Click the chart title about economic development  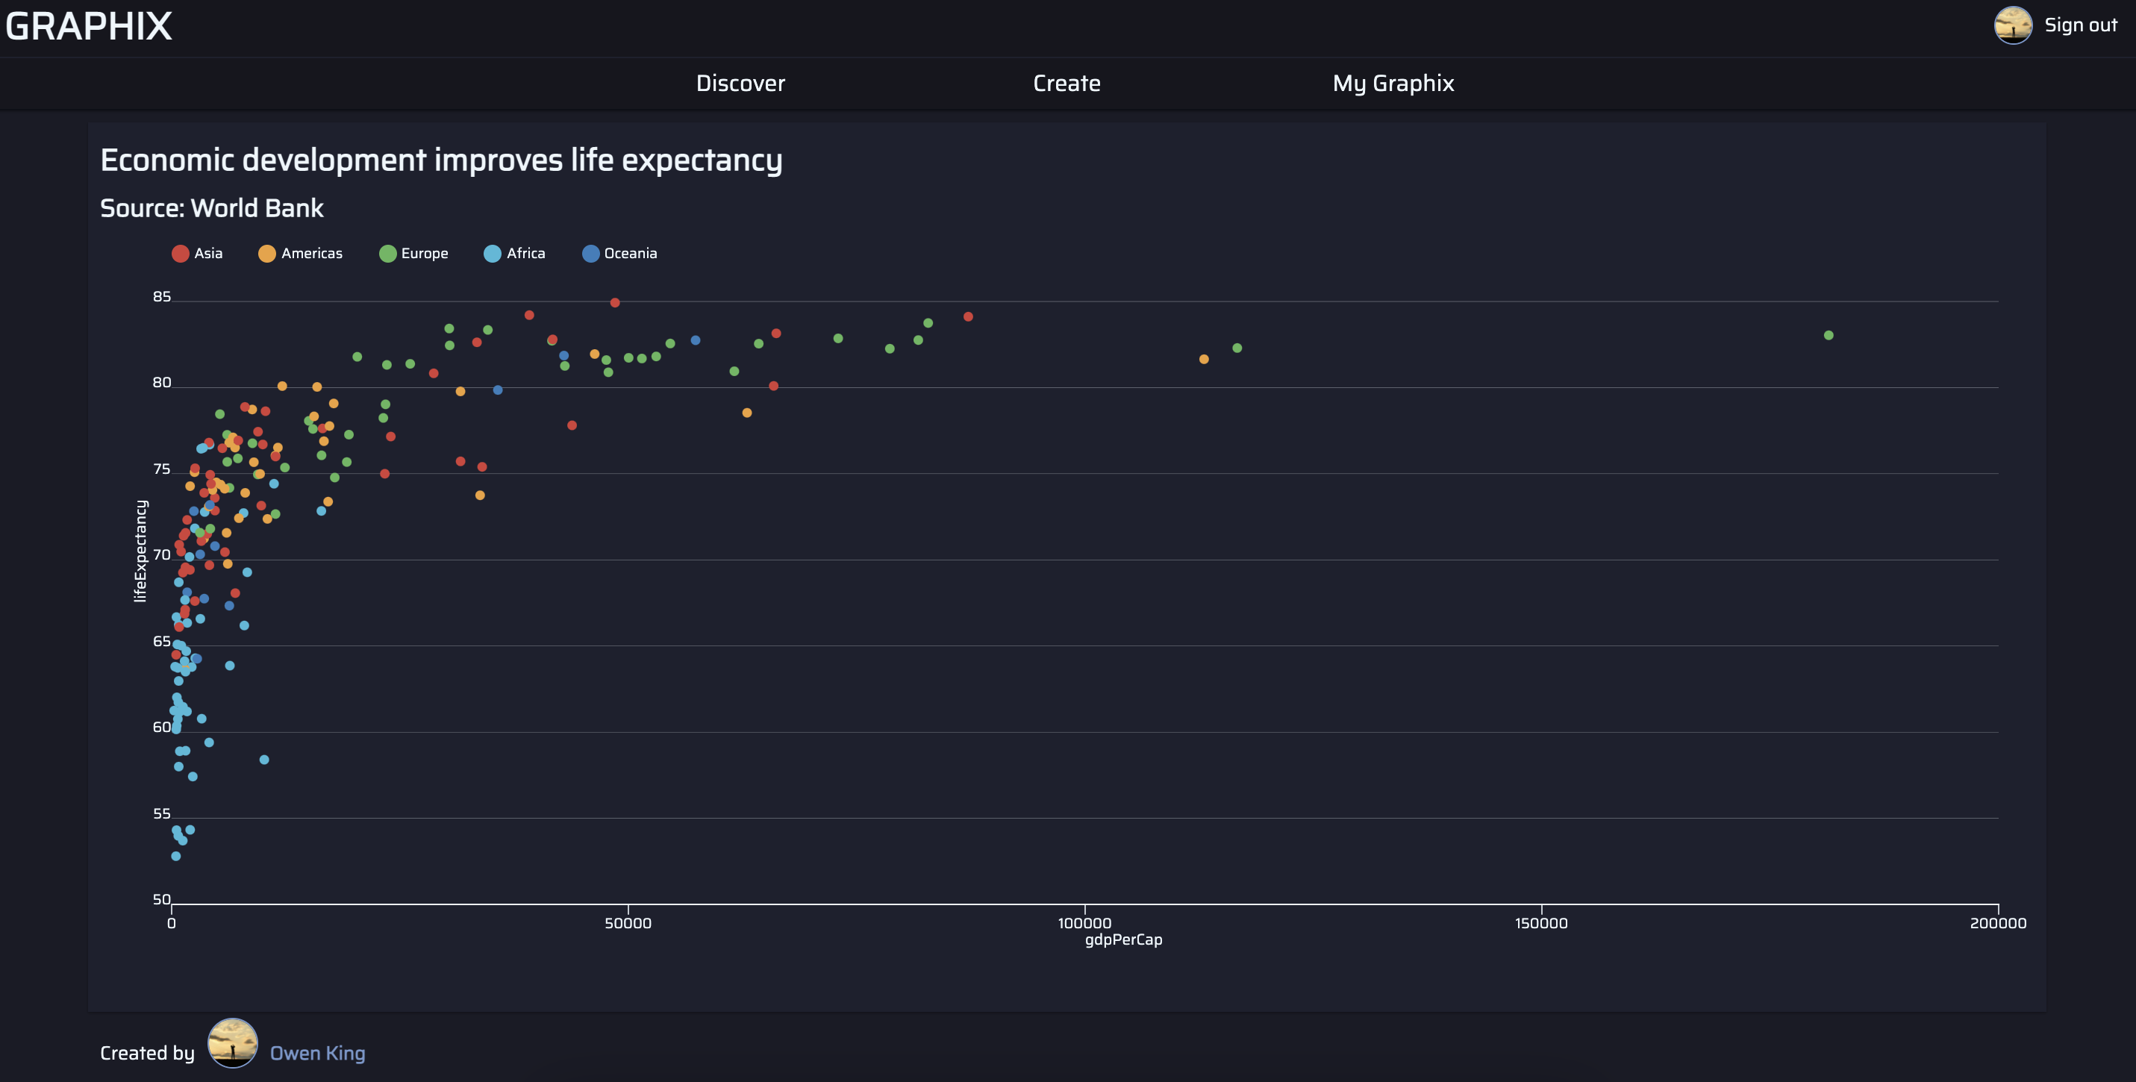[x=441, y=160]
